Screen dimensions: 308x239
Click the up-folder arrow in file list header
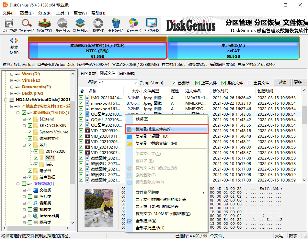point(82,91)
